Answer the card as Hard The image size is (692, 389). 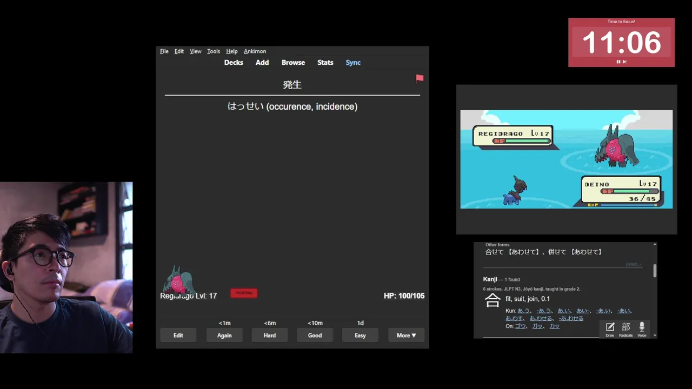(x=270, y=336)
